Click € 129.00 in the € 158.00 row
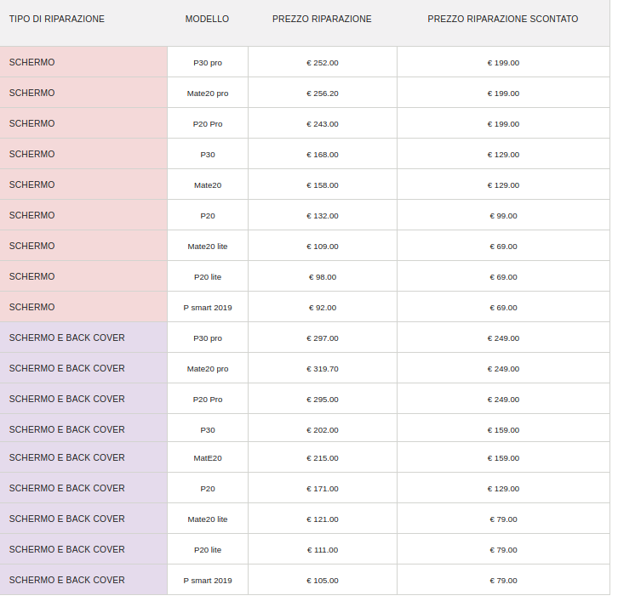The image size is (618, 607). pos(503,185)
